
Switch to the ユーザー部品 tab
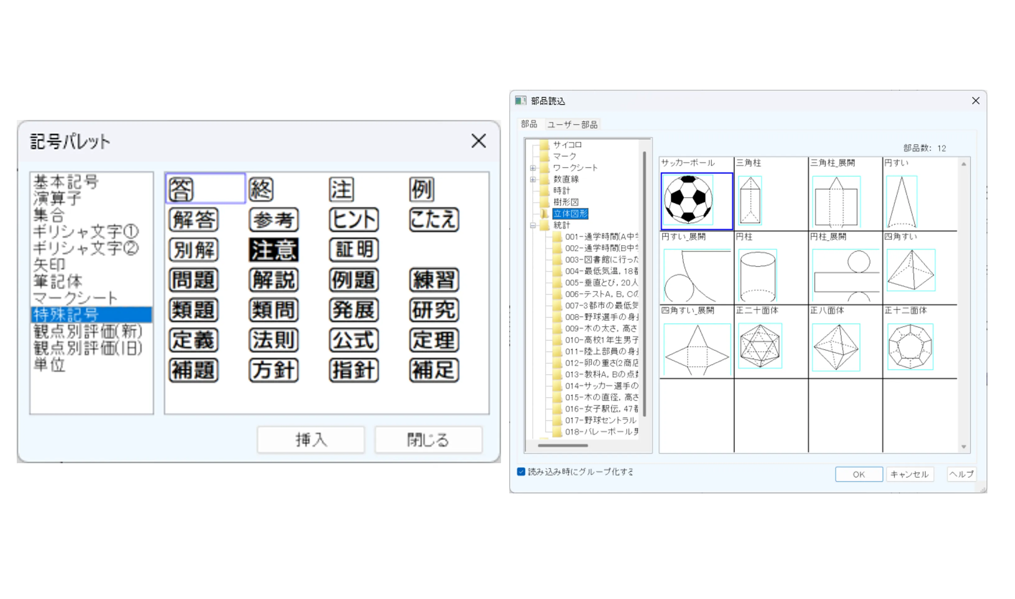(x=572, y=125)
